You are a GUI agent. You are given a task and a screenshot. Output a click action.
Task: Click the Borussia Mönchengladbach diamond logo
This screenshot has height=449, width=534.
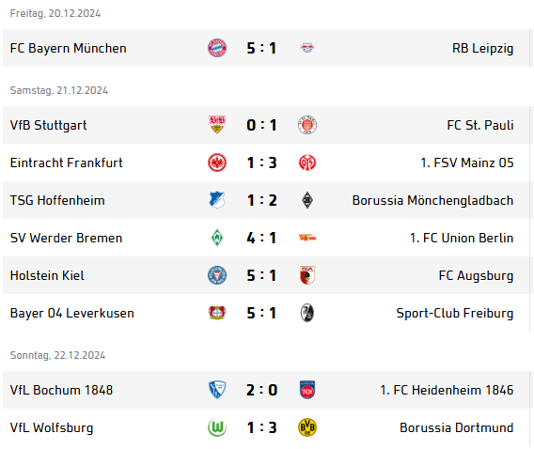coord(307,200)
